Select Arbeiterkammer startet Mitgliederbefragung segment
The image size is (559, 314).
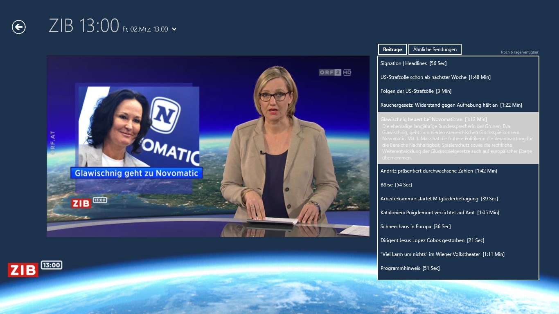(458, 199)
